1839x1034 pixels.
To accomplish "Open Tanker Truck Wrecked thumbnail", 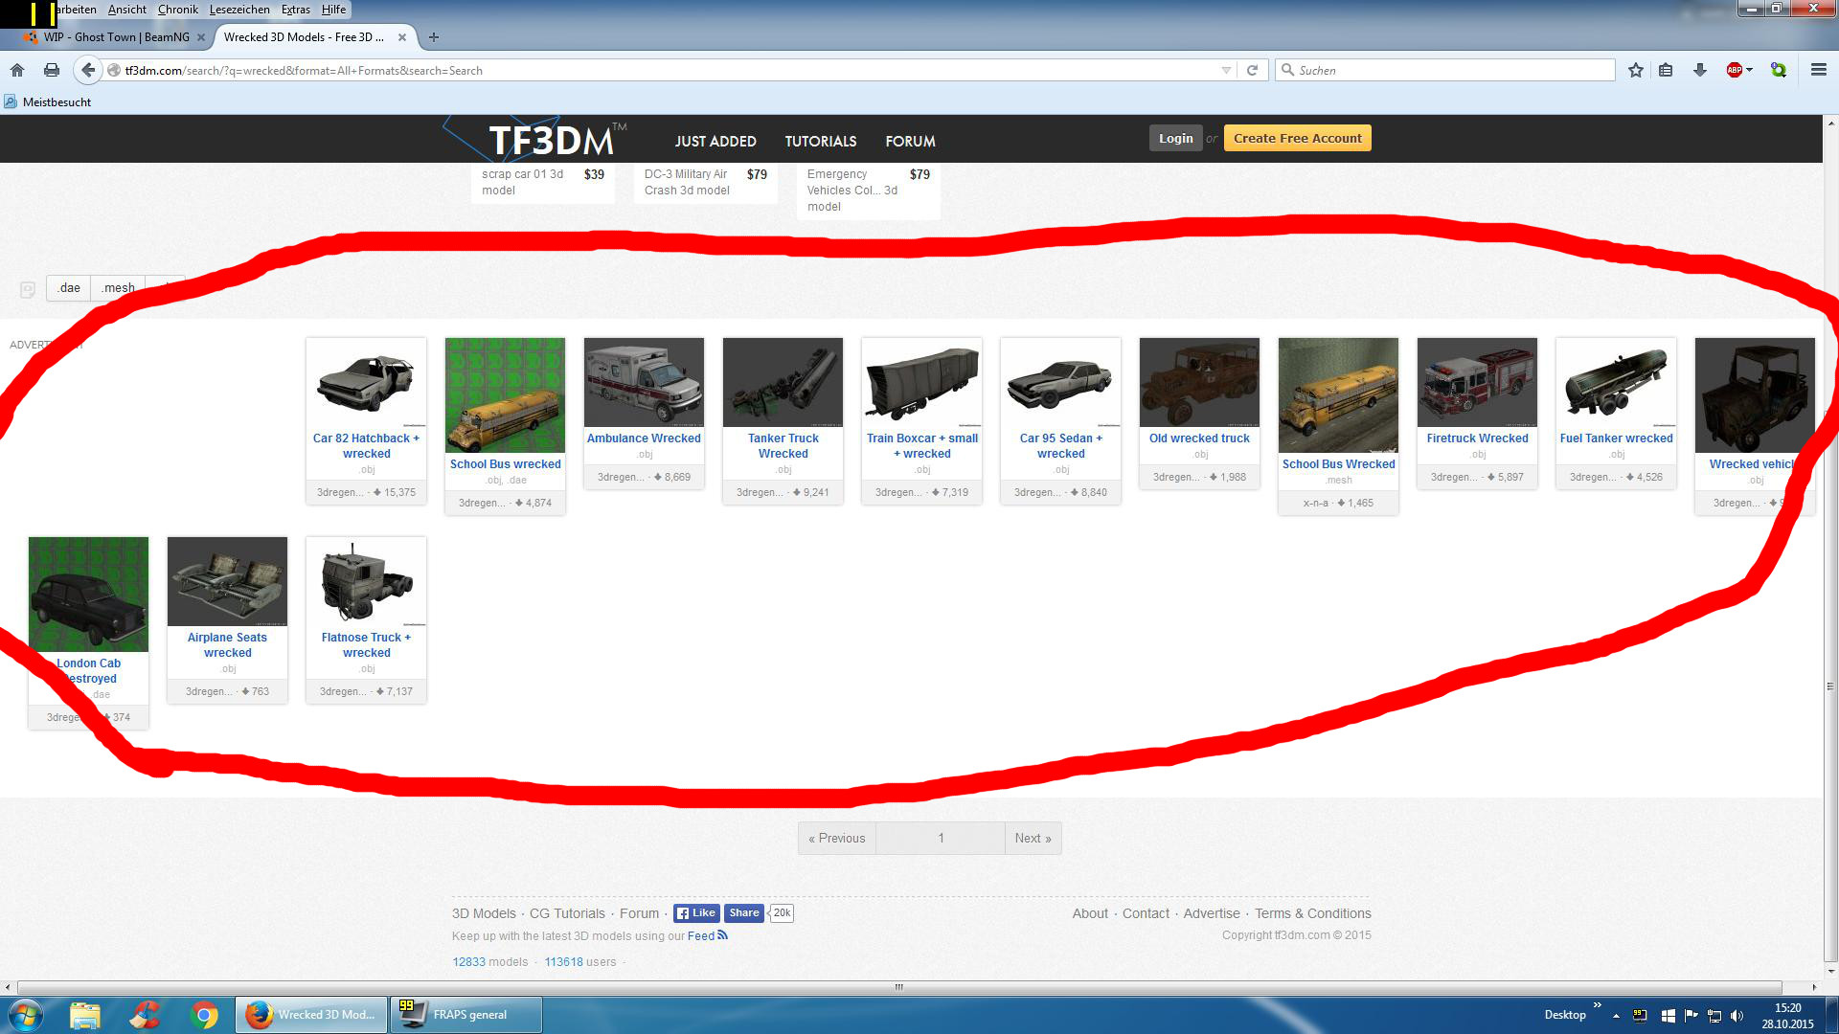I will (783, 382).
